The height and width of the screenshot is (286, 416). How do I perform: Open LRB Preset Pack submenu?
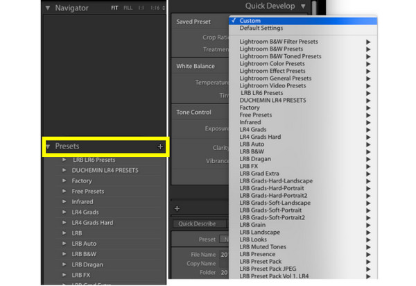click(x=303, y=262)
